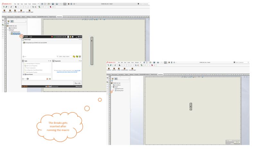Click Search Commands box in window behind TASK dialog
Image resolution: width=257 pixels, height=152 pixels.
tap(143, 4)
